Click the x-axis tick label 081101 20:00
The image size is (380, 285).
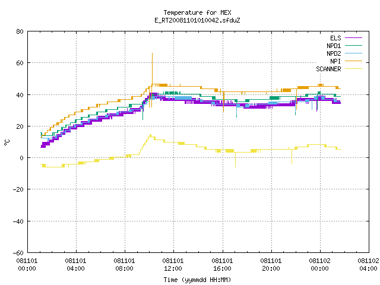tap(271, 265)
